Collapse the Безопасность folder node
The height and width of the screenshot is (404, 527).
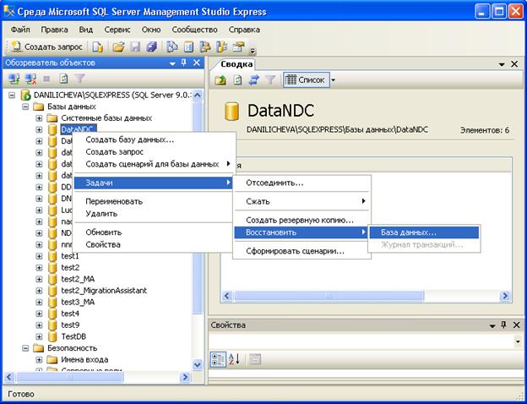coord(25,348)
